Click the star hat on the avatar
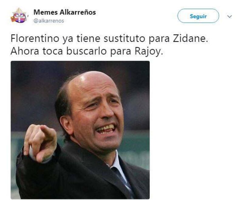This screenshot has height=200, width=243. click(x=19, y=11)
